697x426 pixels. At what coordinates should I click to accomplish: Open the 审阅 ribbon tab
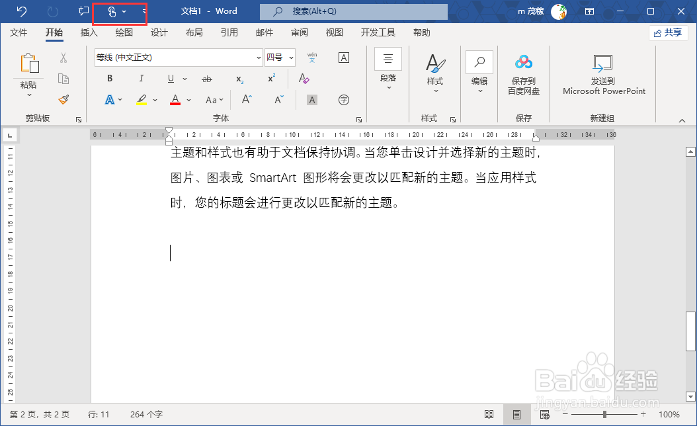pos(299,32)
